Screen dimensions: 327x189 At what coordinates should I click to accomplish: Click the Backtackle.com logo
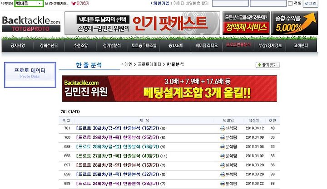31,24
